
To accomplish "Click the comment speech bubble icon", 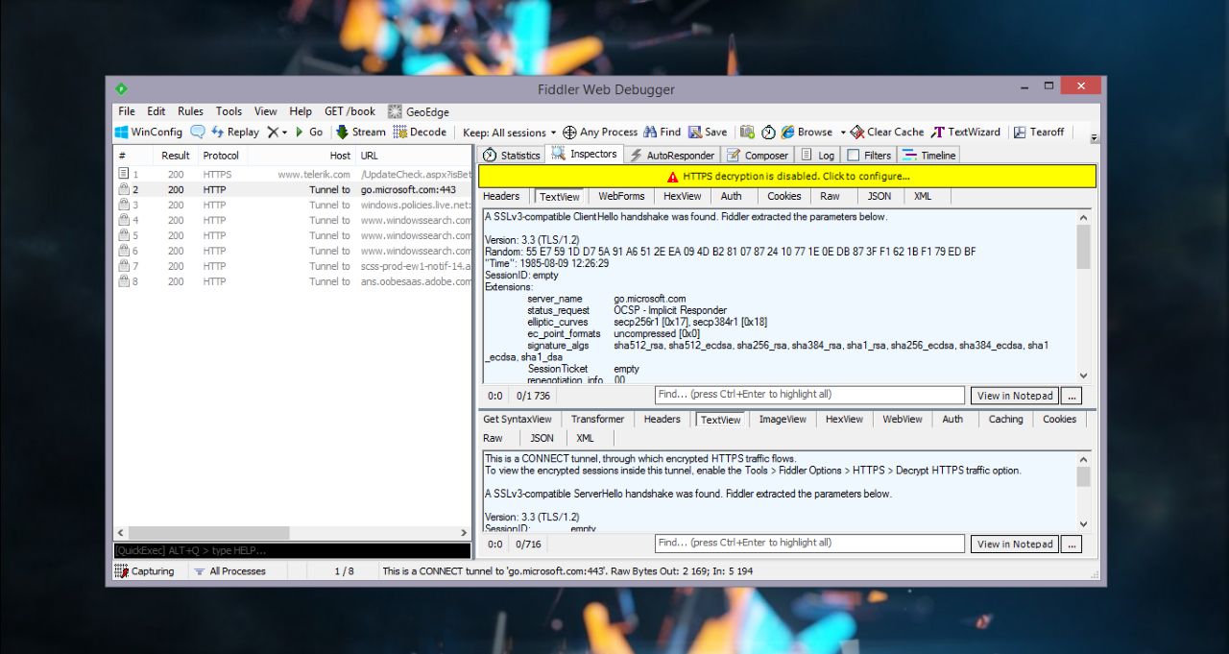I will pyautogui.click(x=198, y=133).
